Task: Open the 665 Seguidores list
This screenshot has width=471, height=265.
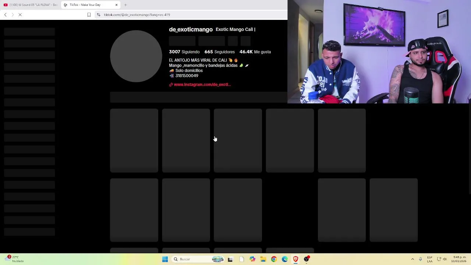Action: click(220, 52)
